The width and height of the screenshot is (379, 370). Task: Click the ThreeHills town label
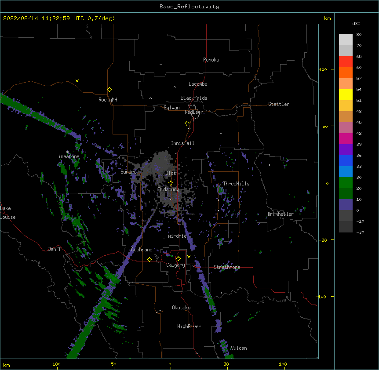click(236, 184)
